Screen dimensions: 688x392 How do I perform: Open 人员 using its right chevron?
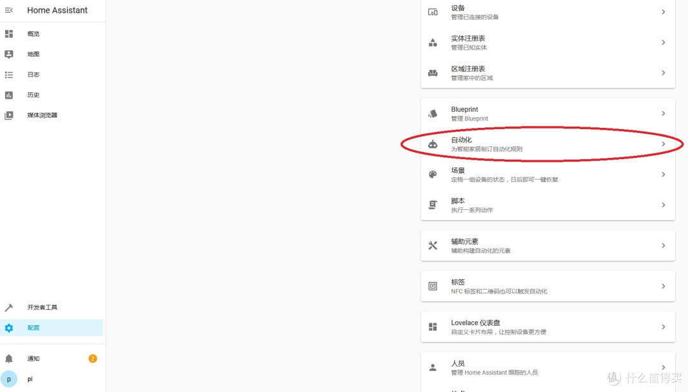[664, 367]
